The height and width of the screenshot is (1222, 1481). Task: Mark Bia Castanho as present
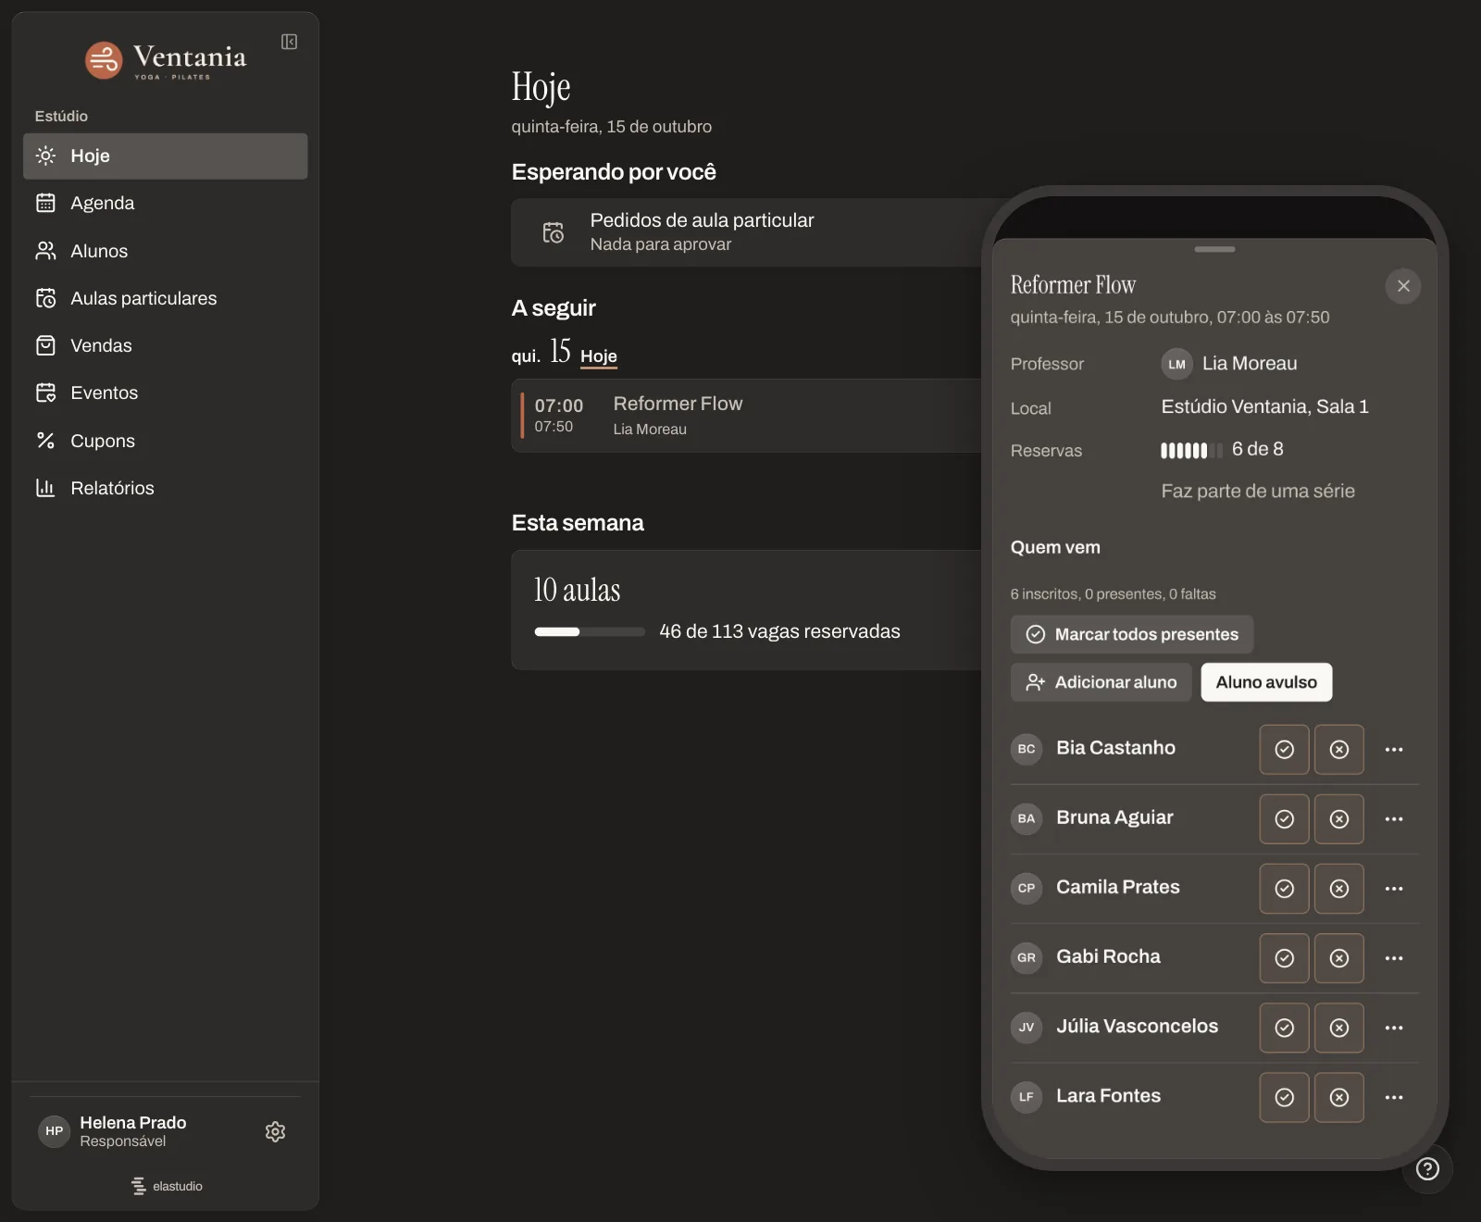(1284, 749)
